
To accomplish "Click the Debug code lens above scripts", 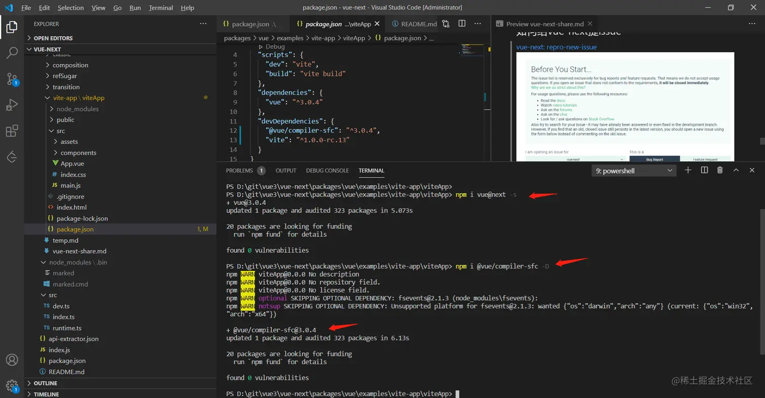I will [275, 47].
